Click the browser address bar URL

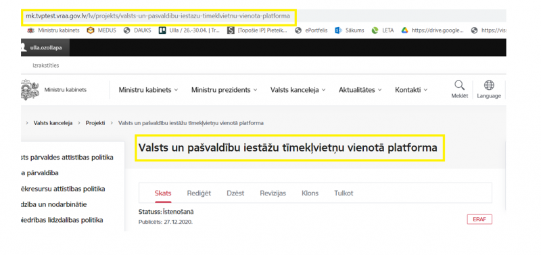click(x=158, y=16)
